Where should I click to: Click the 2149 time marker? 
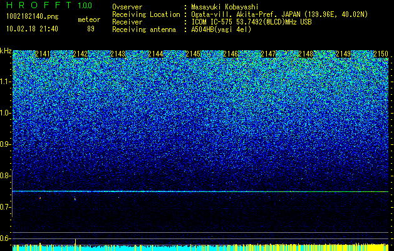pos(343,54)
